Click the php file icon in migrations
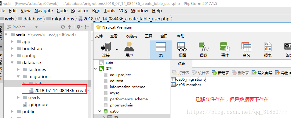The image size is (291, 118). (x=31, y=91)
